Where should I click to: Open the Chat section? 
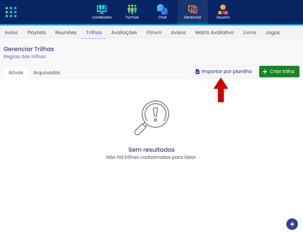click(x=162, y=12)
